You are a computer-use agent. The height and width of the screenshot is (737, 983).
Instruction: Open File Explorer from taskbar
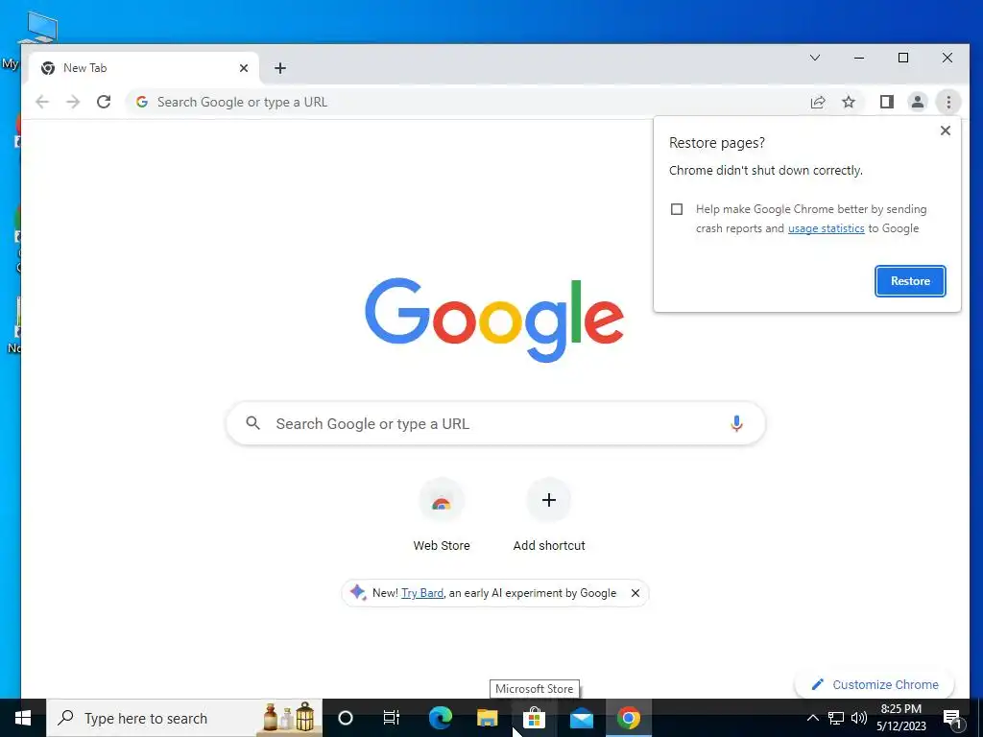click(x=487, y=718)
